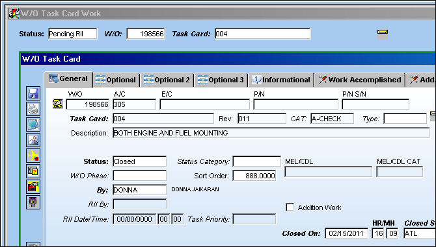The height and width of the screenshot is (247, 436).
Task: Click the header W/O field 198566
Action: tap(146, 34)
